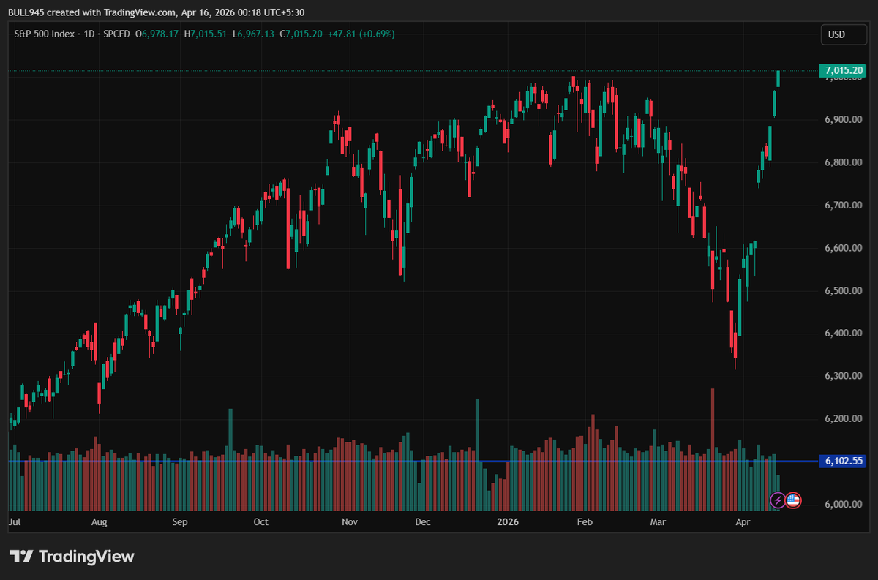Click the purple lightning event icon

coord(778,501)
